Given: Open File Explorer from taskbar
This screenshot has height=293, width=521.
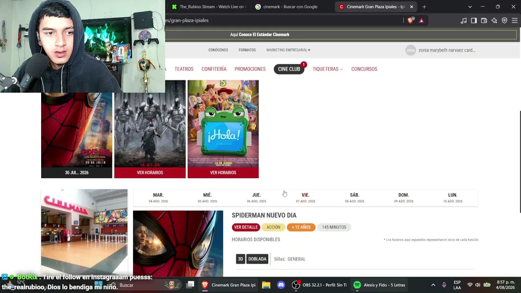Looking at the screenshot, I should pos(266,285).
